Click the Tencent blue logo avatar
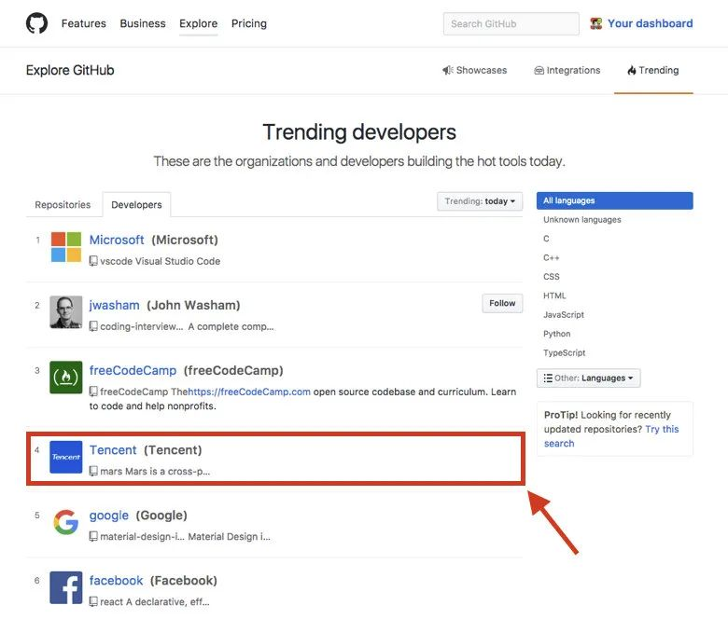Image resolution: width=728 pixels, height=619 pixels. click(66, 457)
